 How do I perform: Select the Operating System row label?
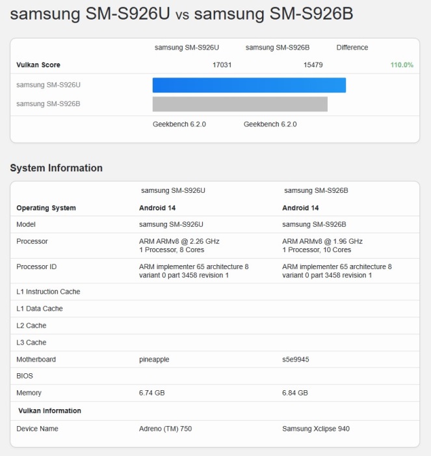click(x=46, y=208)
